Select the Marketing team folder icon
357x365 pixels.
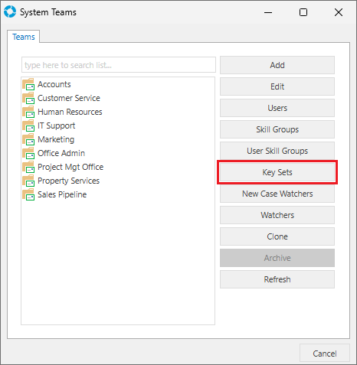point(28,139)
